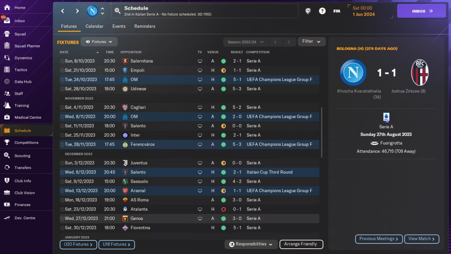451x254 pixels.
Task: Click the date display Sat 1 Jun 2024
Action: tap(364, 11)
